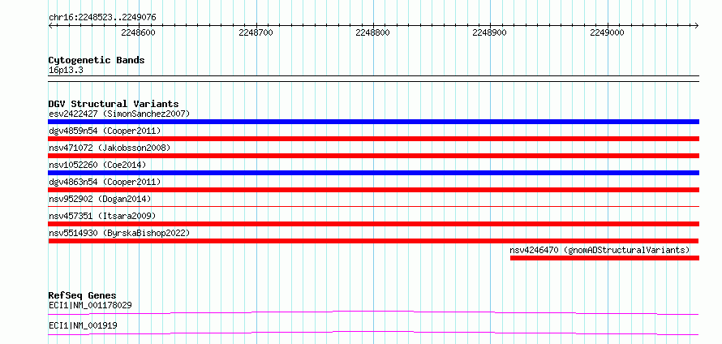The width and height of the screenshot is (722, 344).
Task: Open the nsv952902 (Dogan2014) variant label
Action: click(x=100, y=199)
